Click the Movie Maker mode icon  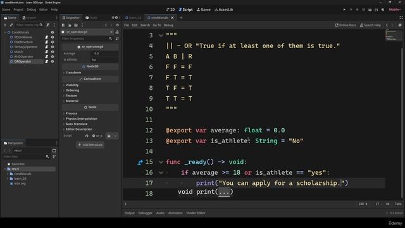[x=383, y=9]
